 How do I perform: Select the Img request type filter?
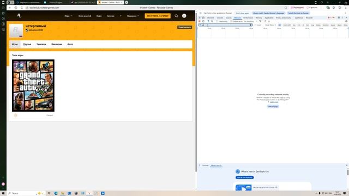point(312,25)
